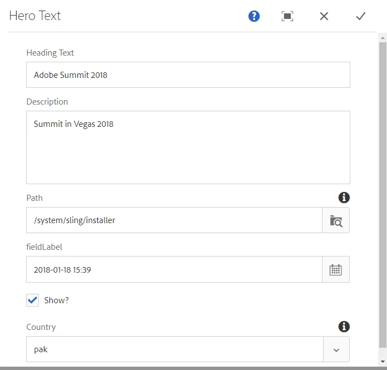Open the calendar date picker
The height and width of the screenshot is (370, 387).
336,269
